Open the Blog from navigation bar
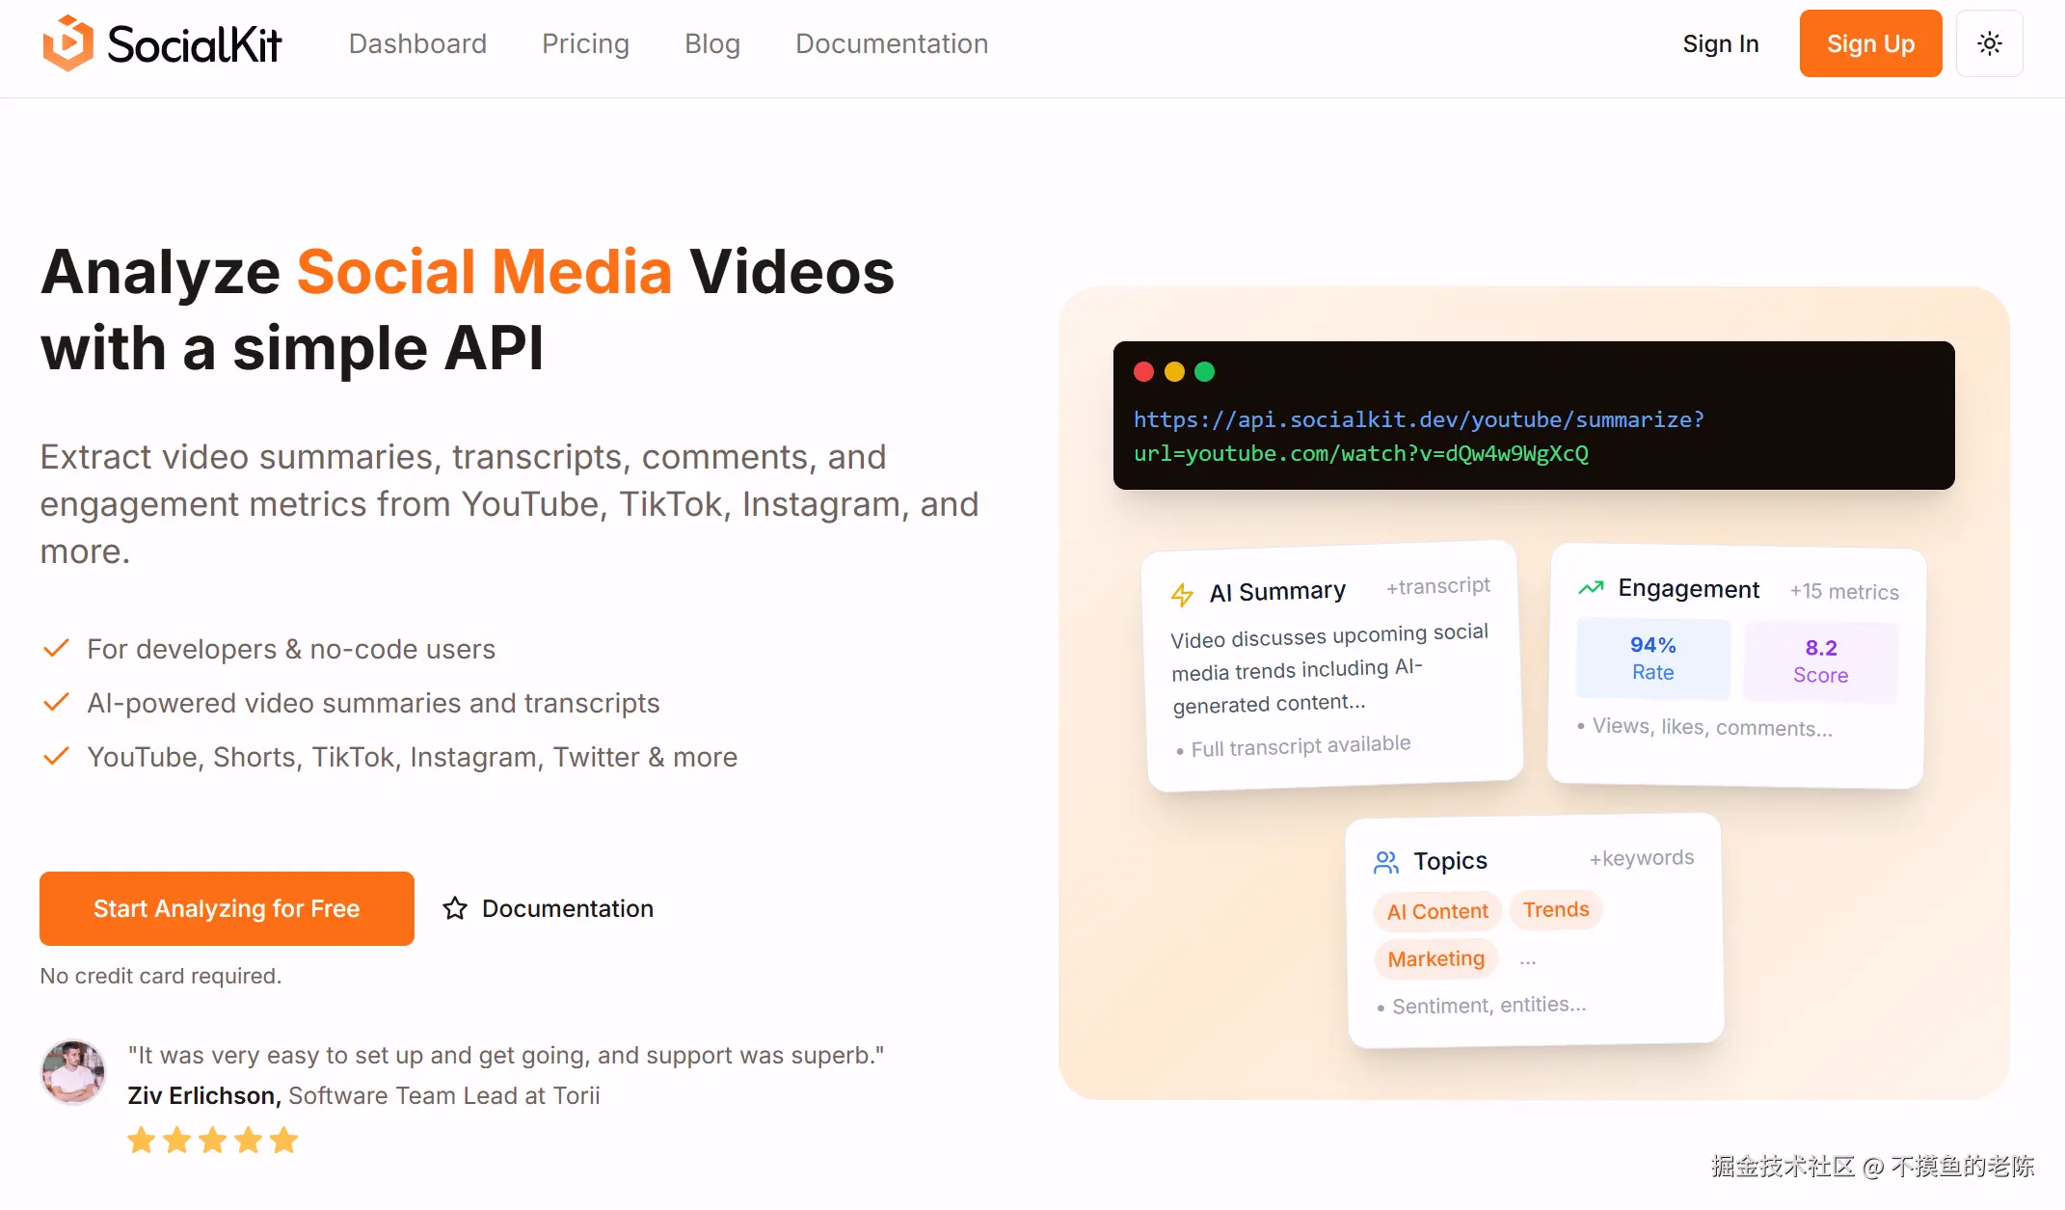The image size is (2065, 1210). click(x=712, y=43)
